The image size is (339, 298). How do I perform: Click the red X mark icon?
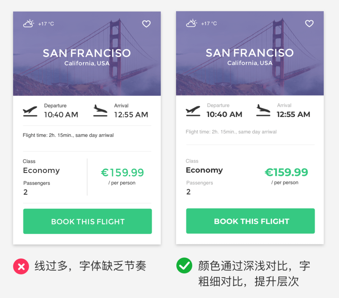pyautogui.click(x=21, y=266)
